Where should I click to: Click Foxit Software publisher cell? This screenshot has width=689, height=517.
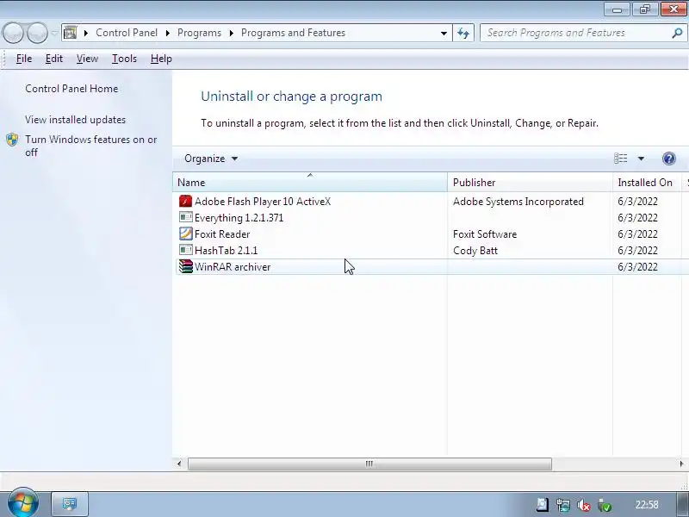(x=485, y=234)
